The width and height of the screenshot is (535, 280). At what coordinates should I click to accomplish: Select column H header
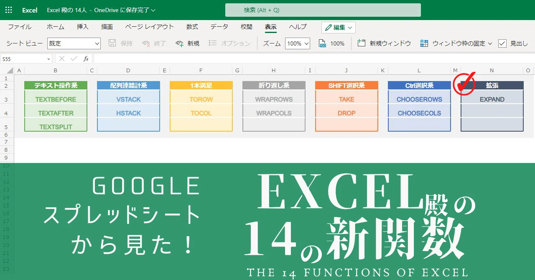[274, 71]
